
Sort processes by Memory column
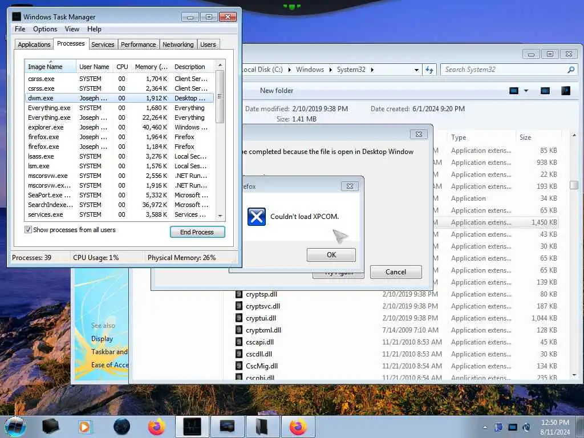[x=151, y=67]
